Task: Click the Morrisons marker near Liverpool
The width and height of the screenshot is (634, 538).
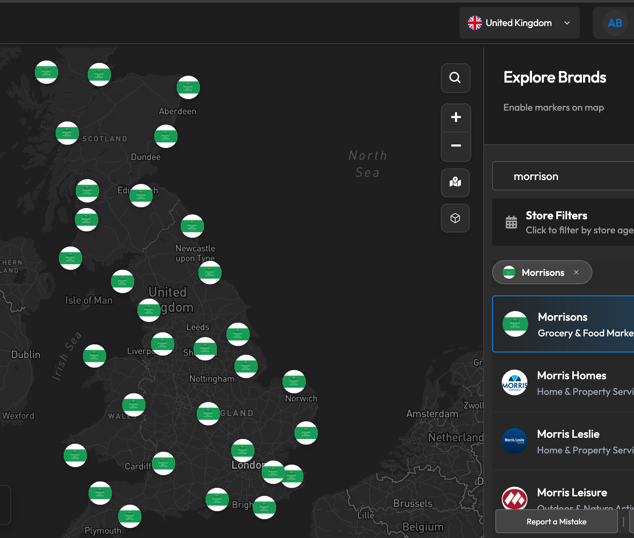Action: [x=163, y=344]
